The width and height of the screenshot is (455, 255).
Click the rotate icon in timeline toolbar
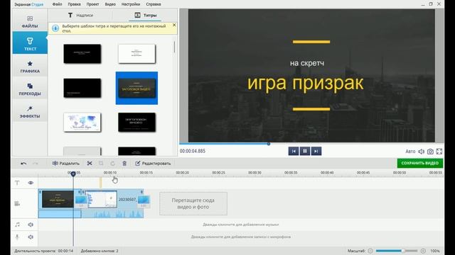pyautogui.click(x=112, y=164)
